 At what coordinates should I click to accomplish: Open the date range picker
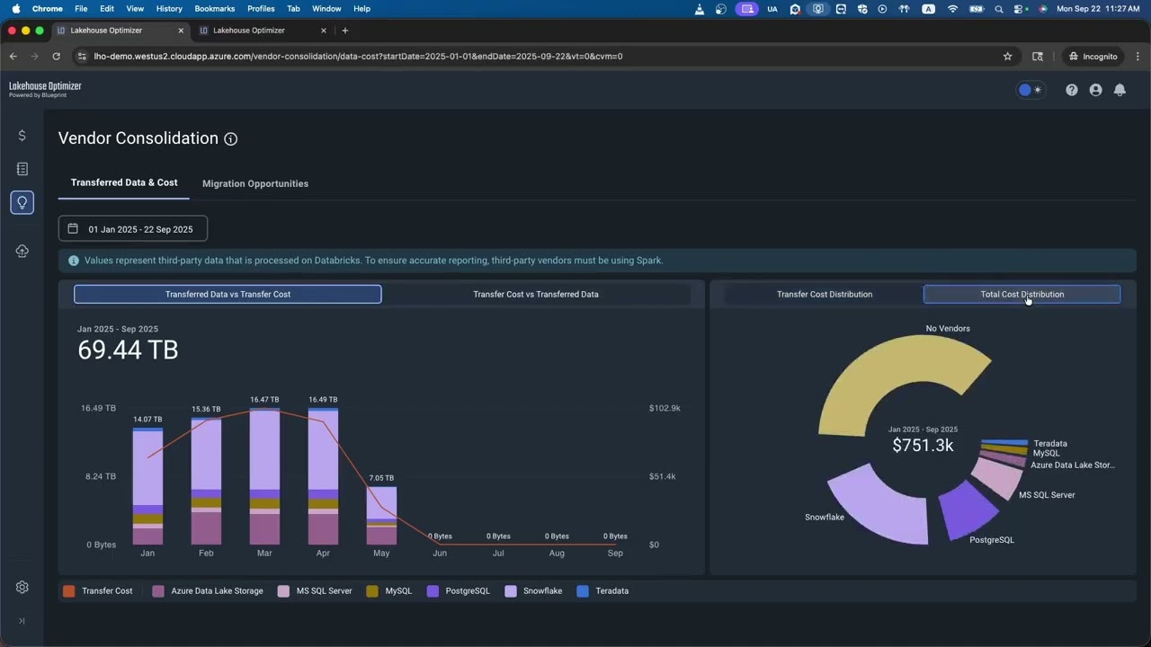(x=133, y=229)
